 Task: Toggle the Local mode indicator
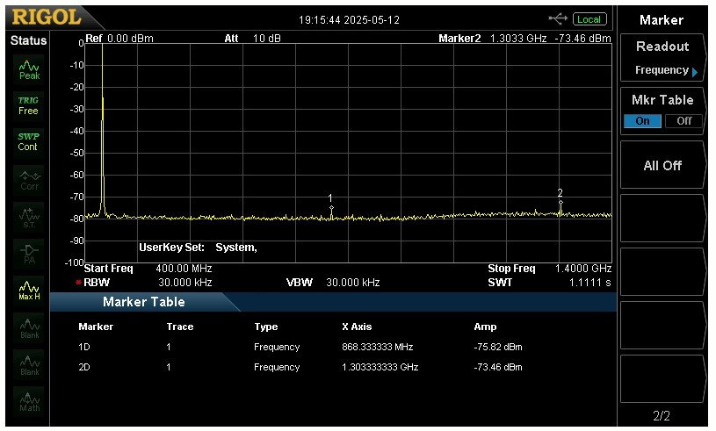click(589, 19)
